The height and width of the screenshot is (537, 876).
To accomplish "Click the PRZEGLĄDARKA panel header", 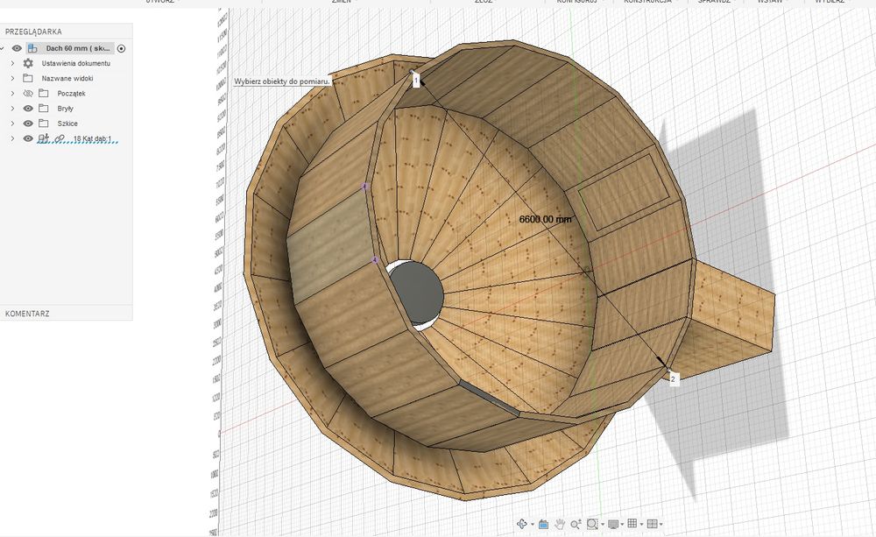I will pos(33,32).
